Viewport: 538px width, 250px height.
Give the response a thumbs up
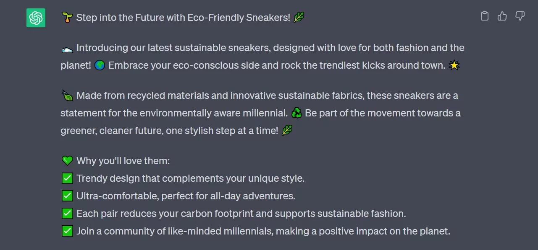[x=502, y=16]
